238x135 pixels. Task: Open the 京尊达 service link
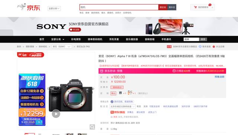[x=130, y=112]
